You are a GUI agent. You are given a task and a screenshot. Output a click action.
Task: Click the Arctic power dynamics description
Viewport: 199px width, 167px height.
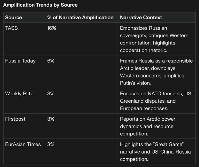148,126
